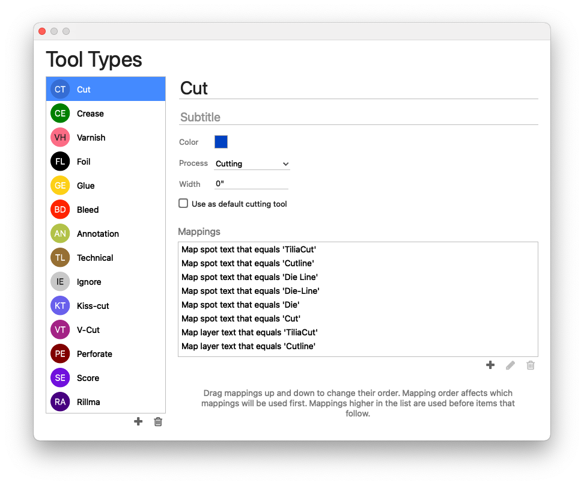This screenshot has width=584, height=485.
Task: Delete selected mapping with trash icon
Action: [x=531, y=365]
